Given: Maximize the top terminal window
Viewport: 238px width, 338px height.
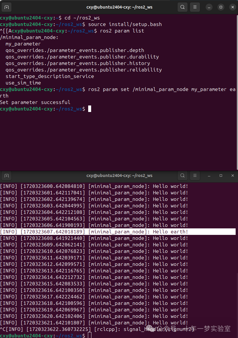Looking at the screenshot, I should (221, 7).
